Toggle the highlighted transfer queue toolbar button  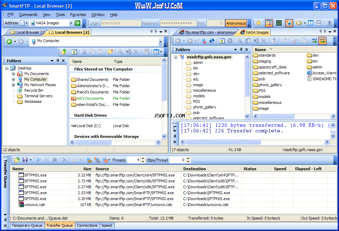269,23
